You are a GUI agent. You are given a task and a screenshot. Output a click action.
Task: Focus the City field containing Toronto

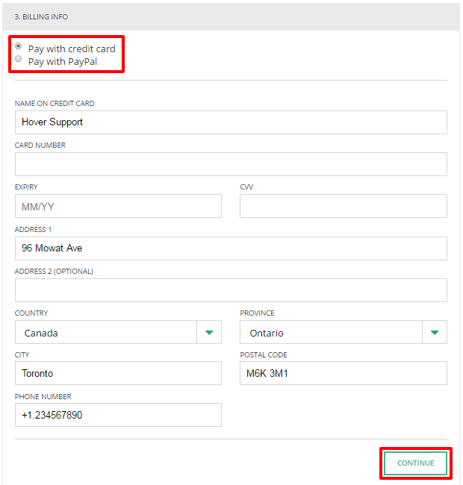pyautogui.click(x=118, y=373)
